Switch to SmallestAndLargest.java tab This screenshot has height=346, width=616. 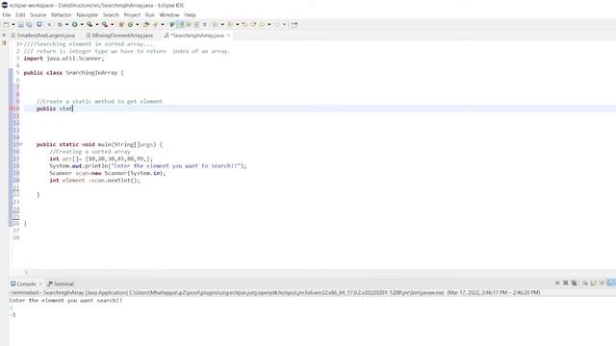[42, 36]
